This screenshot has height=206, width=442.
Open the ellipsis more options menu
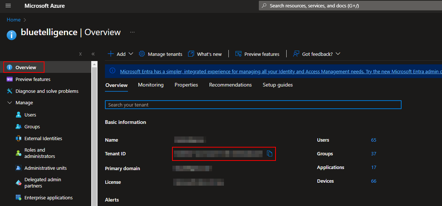132,32
